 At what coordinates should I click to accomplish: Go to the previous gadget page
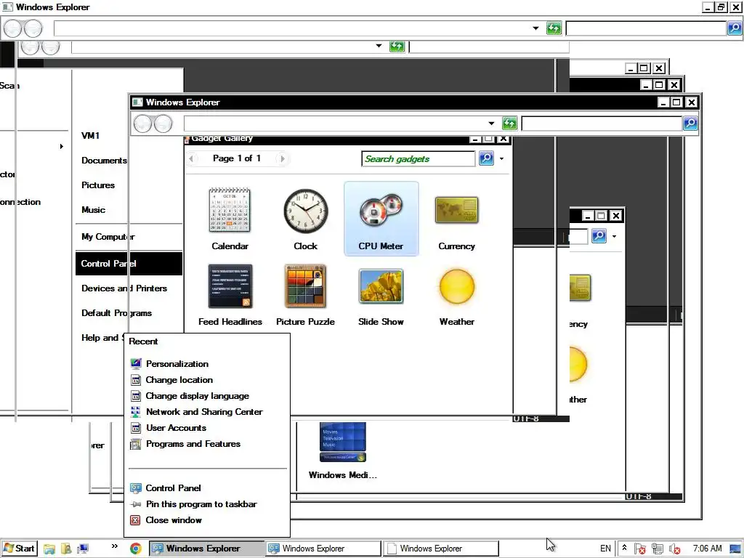point(191,158)
